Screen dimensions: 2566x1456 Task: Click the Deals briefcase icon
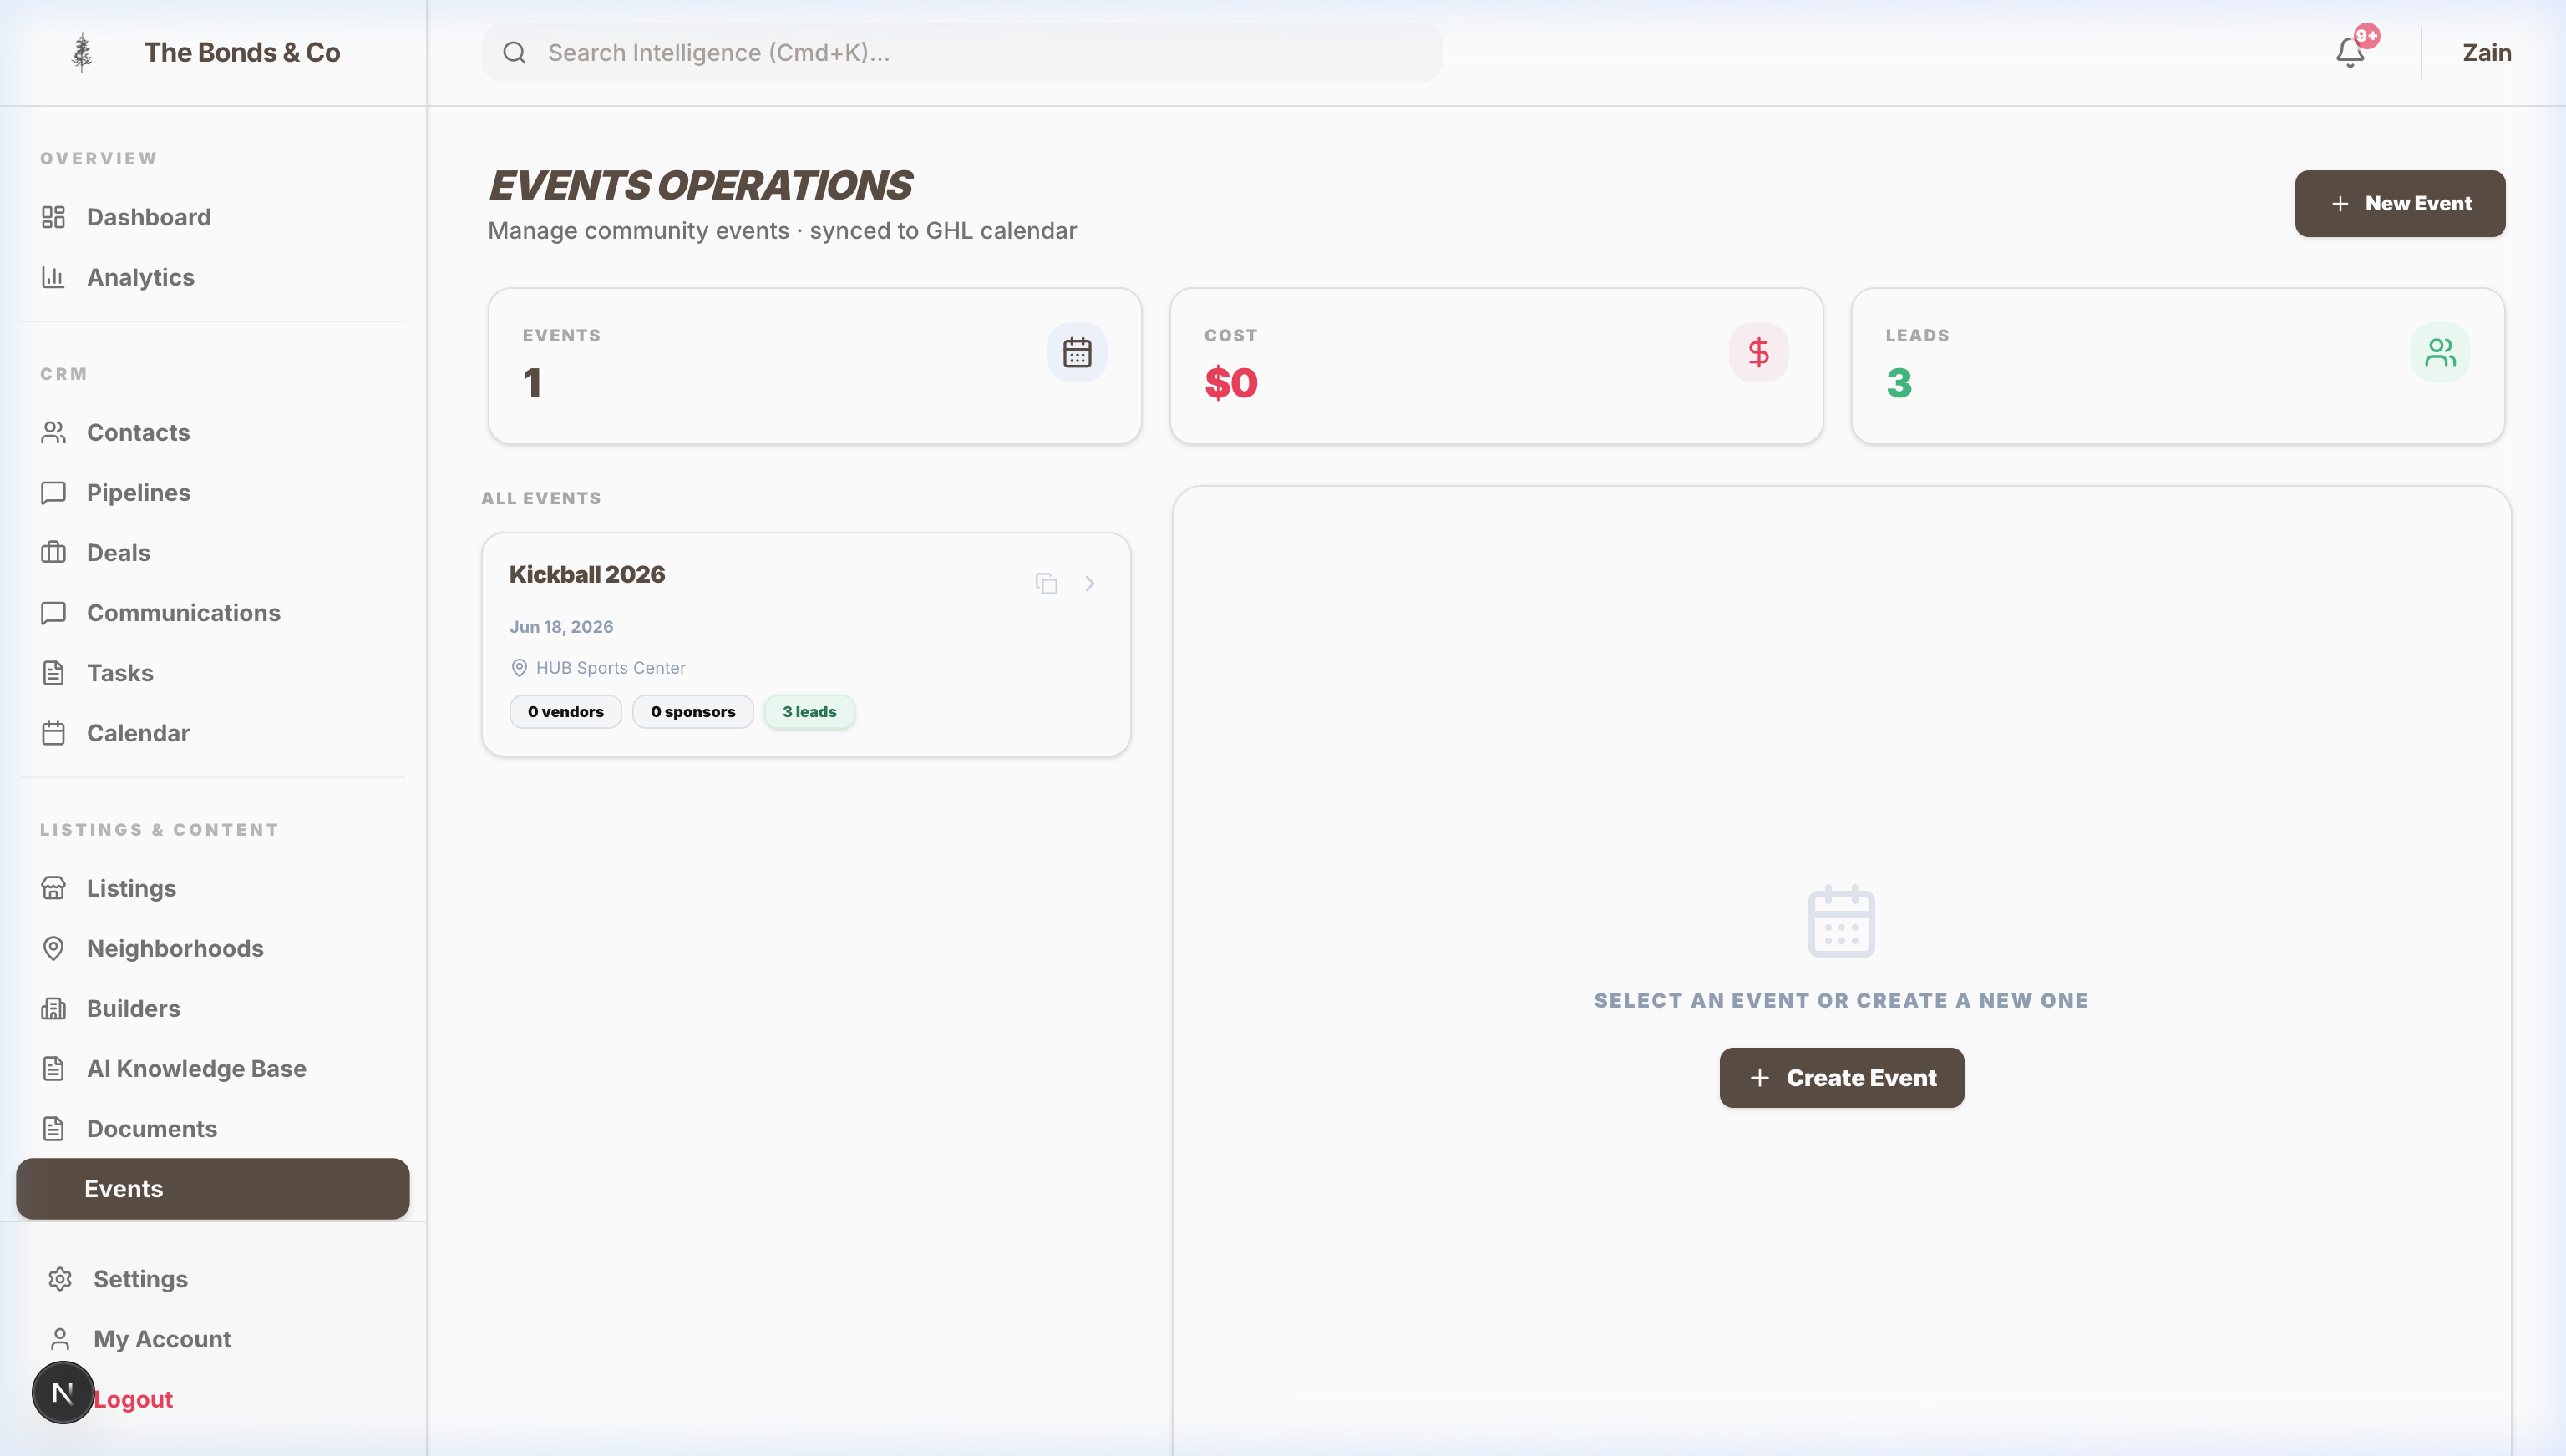point(53,552)
